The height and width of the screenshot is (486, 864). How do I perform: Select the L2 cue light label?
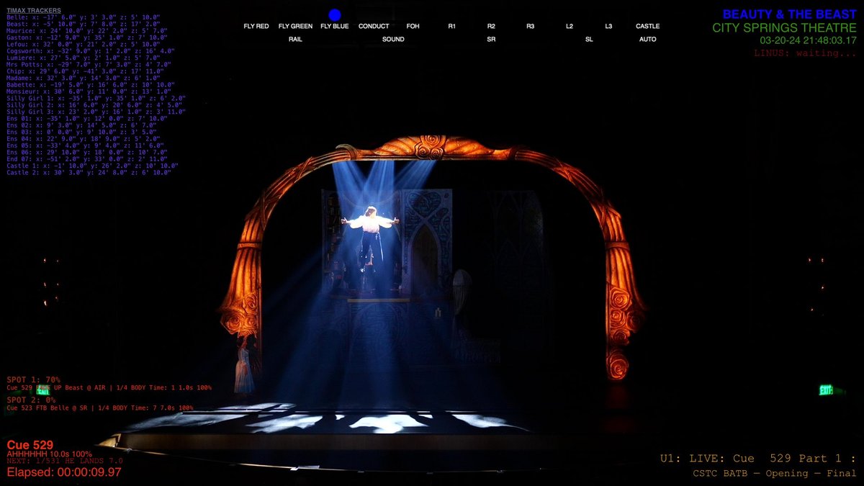(x=570, y=26)
